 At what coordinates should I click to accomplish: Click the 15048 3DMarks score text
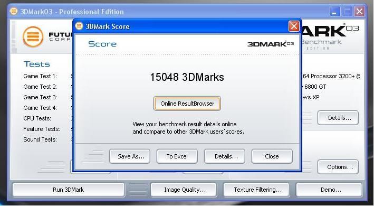(187, 77)
